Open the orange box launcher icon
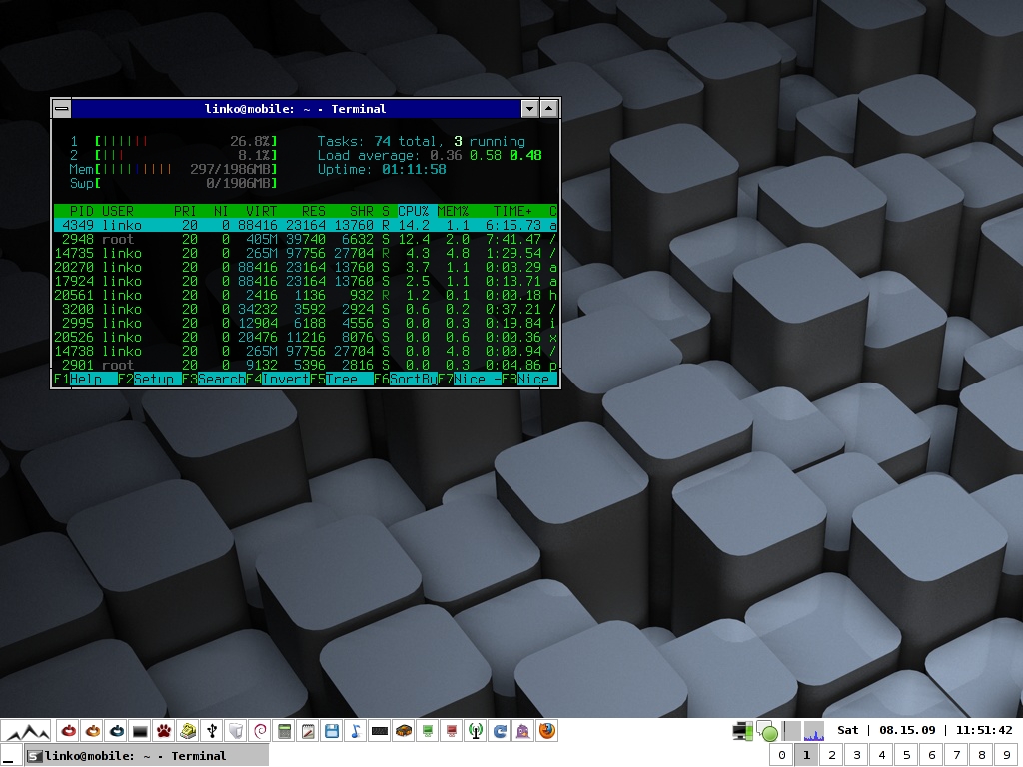 404,731
